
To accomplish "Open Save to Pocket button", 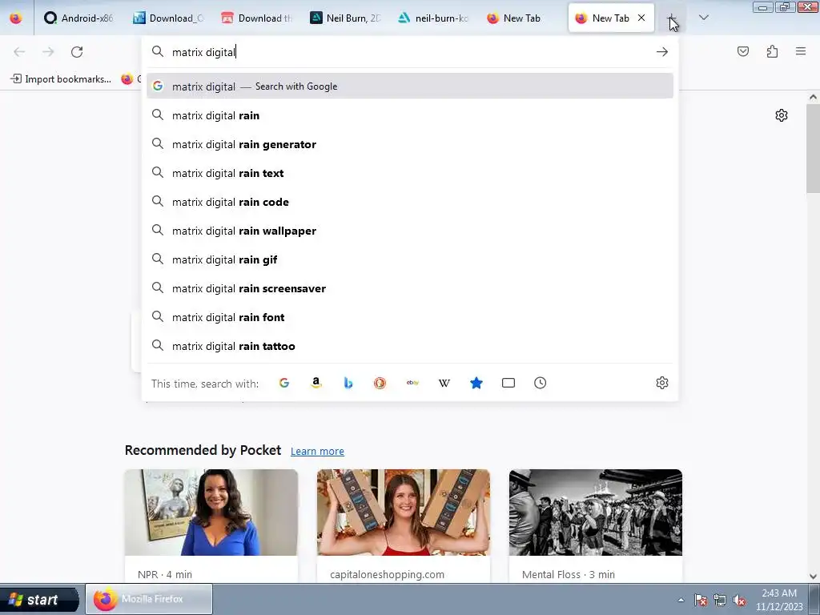I will click(743, 51).
